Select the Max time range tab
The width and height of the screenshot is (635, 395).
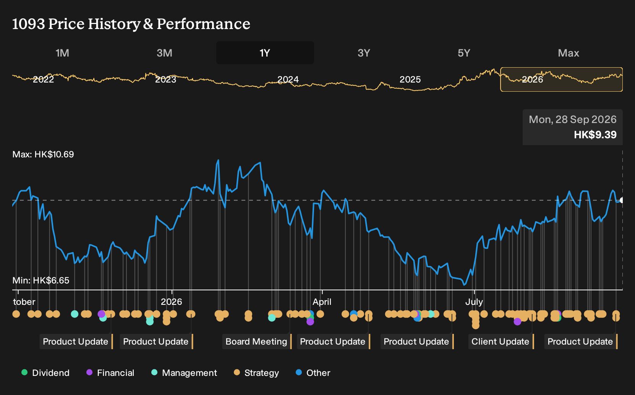(569, 53)
